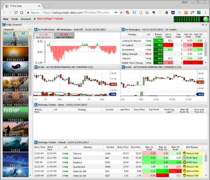Open the Trending channel
210x180 pixels.
(16, 114)
